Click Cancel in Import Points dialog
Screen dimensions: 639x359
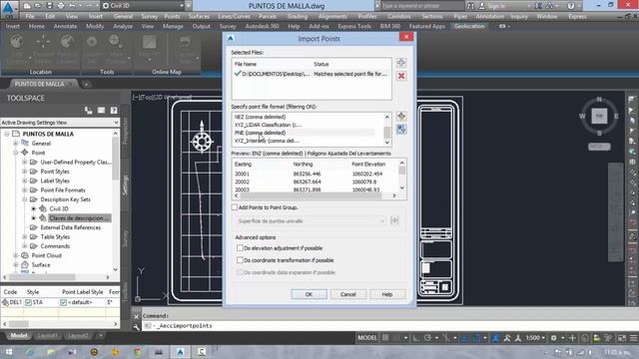click(348, 294)
